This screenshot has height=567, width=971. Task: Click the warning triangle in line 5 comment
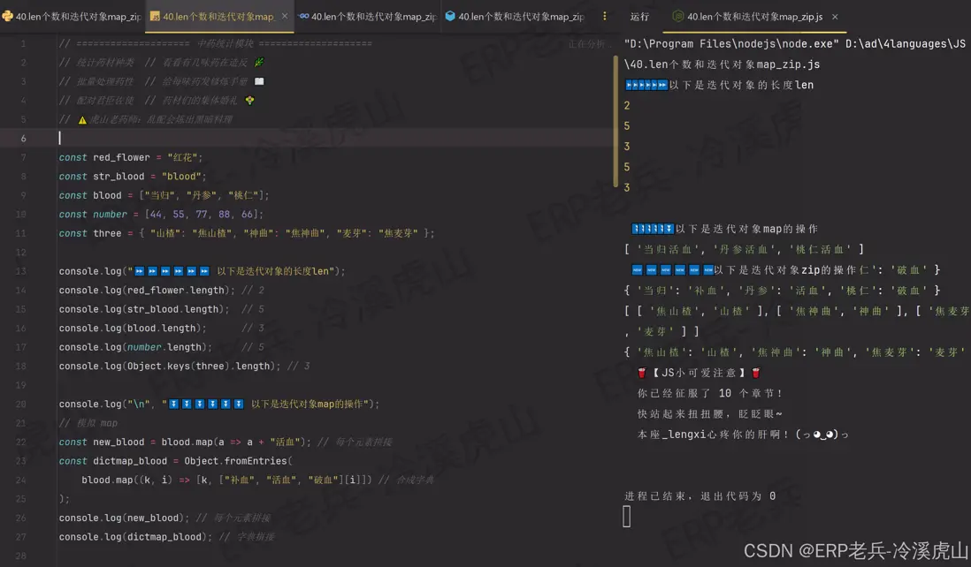(x=82, y=119)
